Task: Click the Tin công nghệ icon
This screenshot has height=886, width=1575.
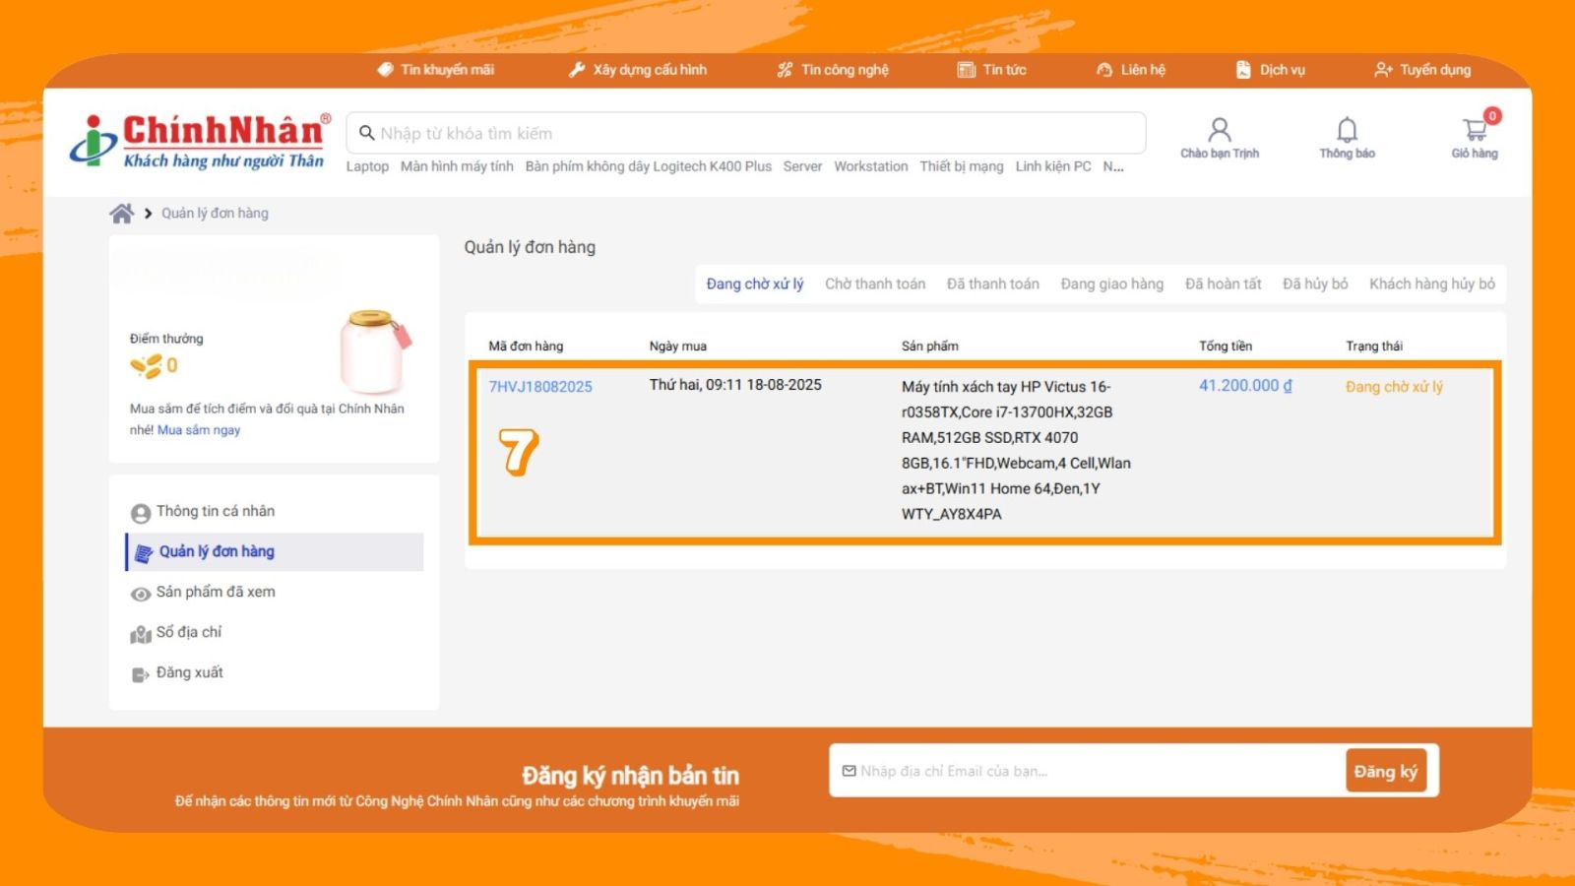Action: point(785,70)
